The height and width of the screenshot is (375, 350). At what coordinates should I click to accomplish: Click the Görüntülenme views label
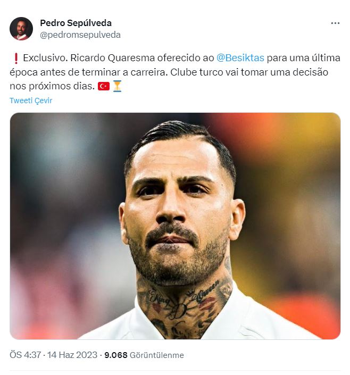[x=157, y=355]
